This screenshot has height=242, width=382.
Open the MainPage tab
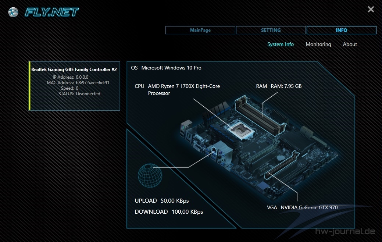click(x=200, y=30)
